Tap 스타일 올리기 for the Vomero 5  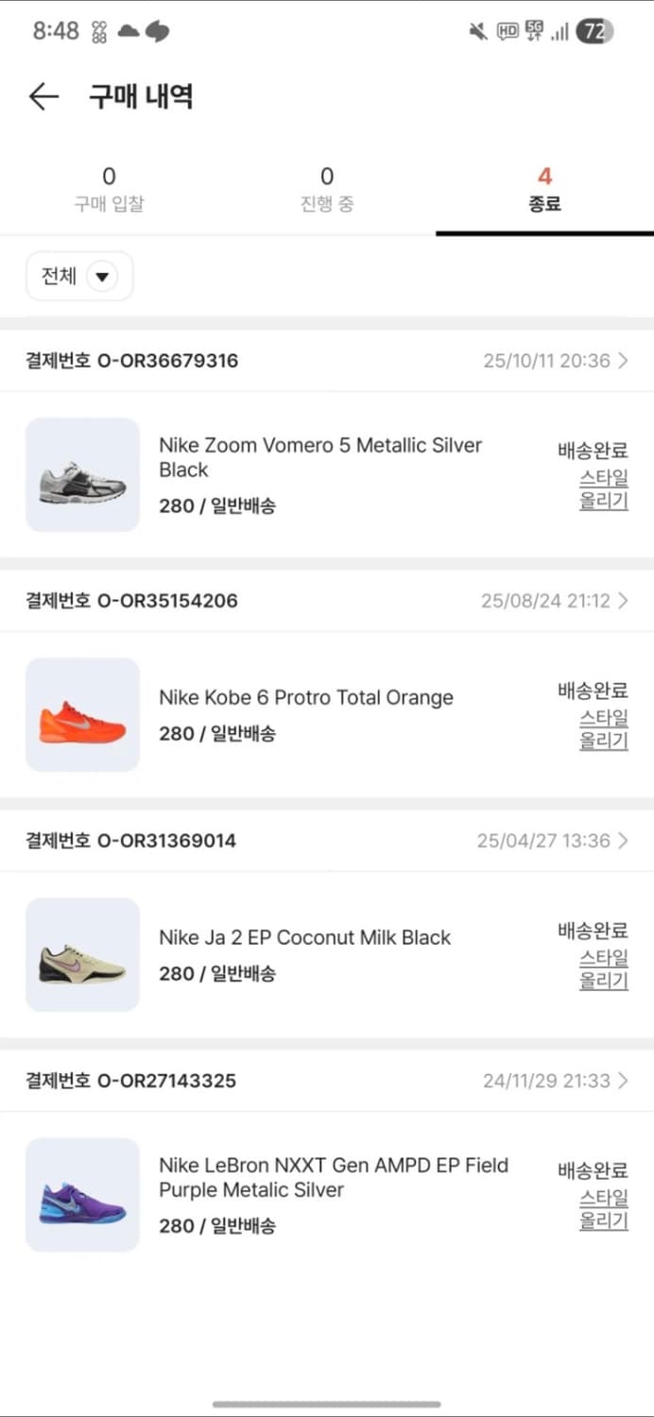pyautogui.click(x=602, y=489)
